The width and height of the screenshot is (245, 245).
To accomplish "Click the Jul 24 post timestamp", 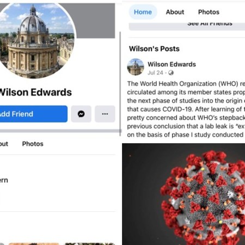I will (155, 73).
